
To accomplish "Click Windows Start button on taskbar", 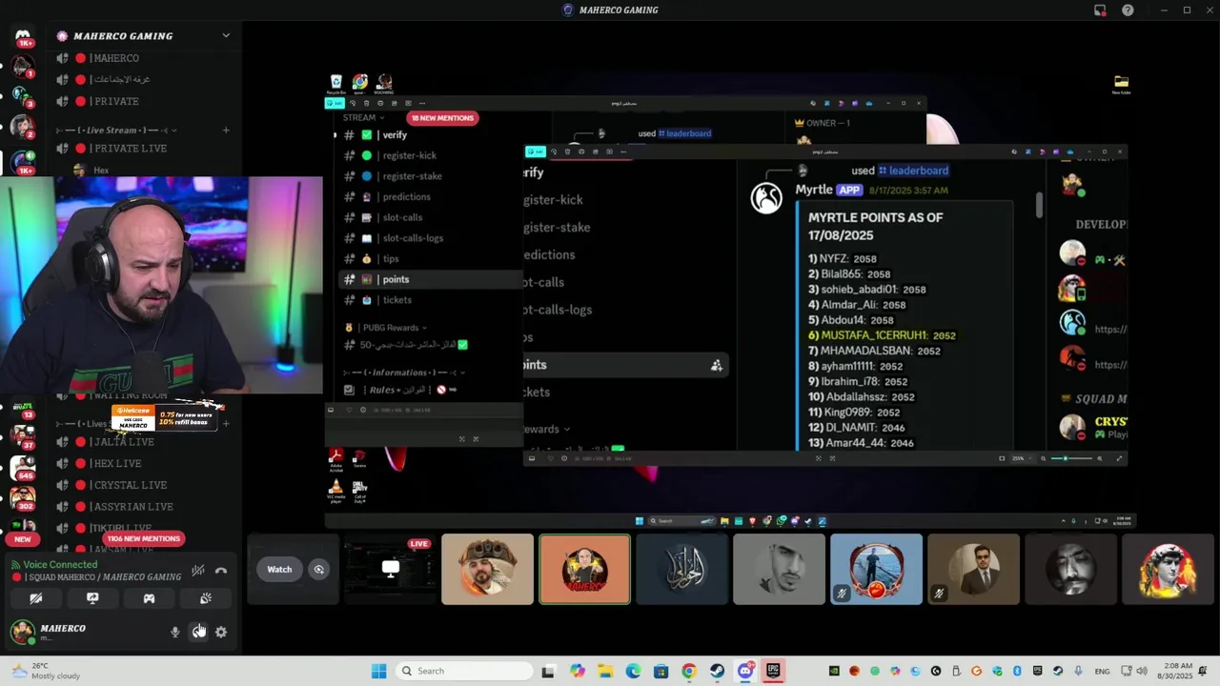I will (378, 671).
